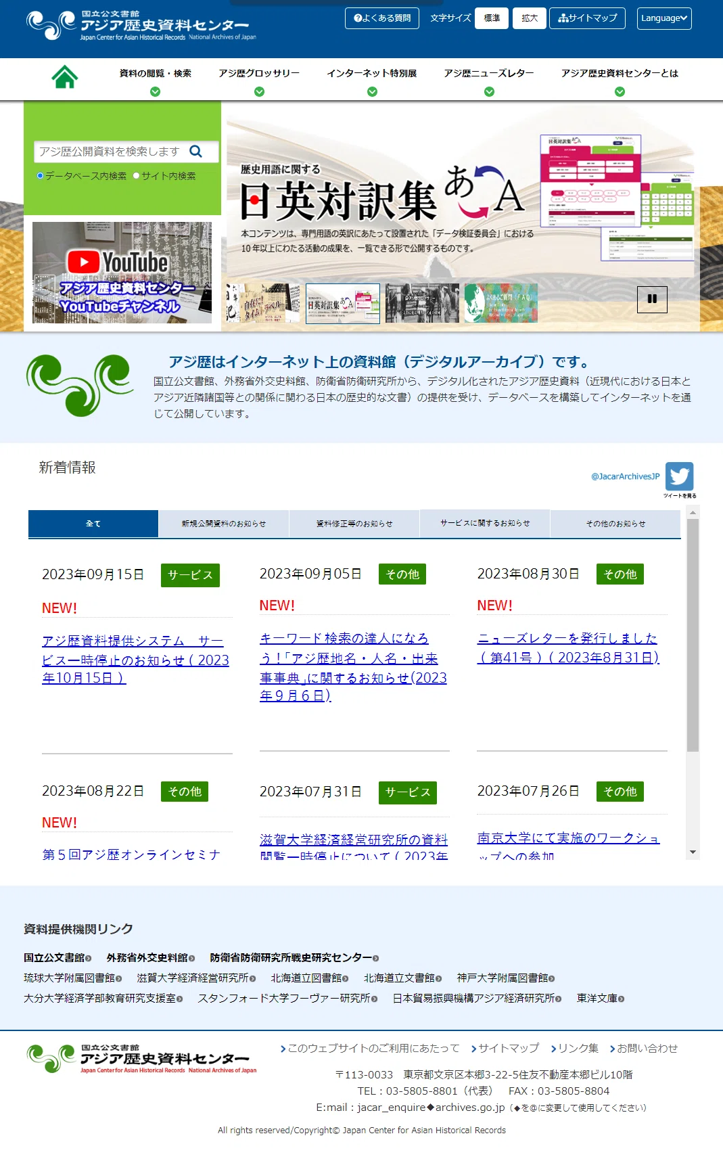The image size is (723, 1163).
Task: Open ニューズレターを発行しました news link
Action: [568, 647]
